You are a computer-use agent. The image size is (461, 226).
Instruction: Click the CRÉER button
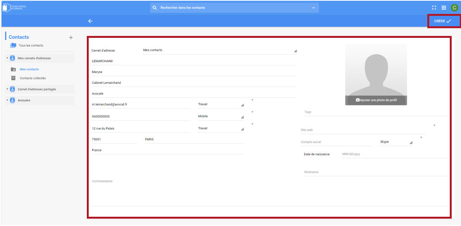click(444, 21)
